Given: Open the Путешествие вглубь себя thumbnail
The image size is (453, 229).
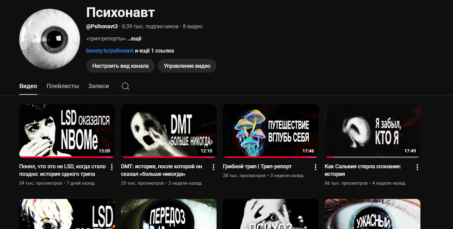Looking at the screenshot, I should [271, 131].
